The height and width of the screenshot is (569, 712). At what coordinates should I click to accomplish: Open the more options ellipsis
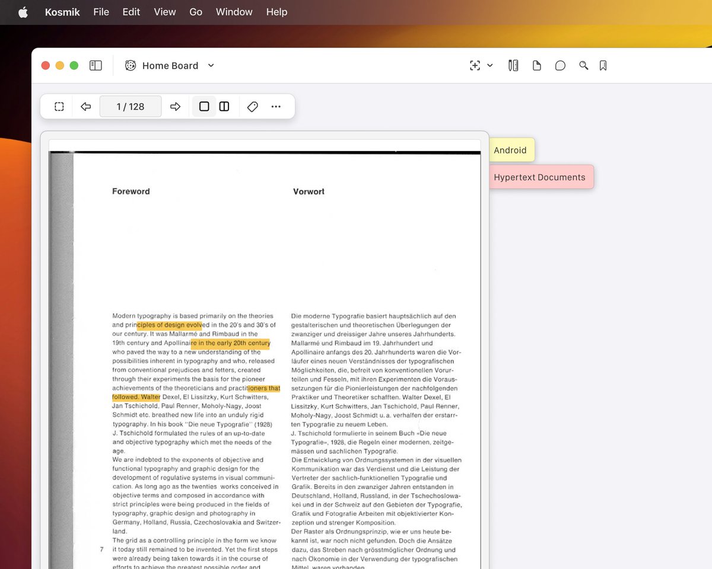pos(276,107)
